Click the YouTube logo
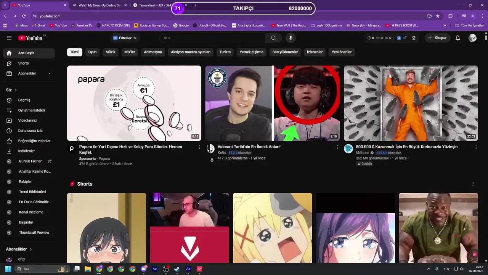 [30, 38]
